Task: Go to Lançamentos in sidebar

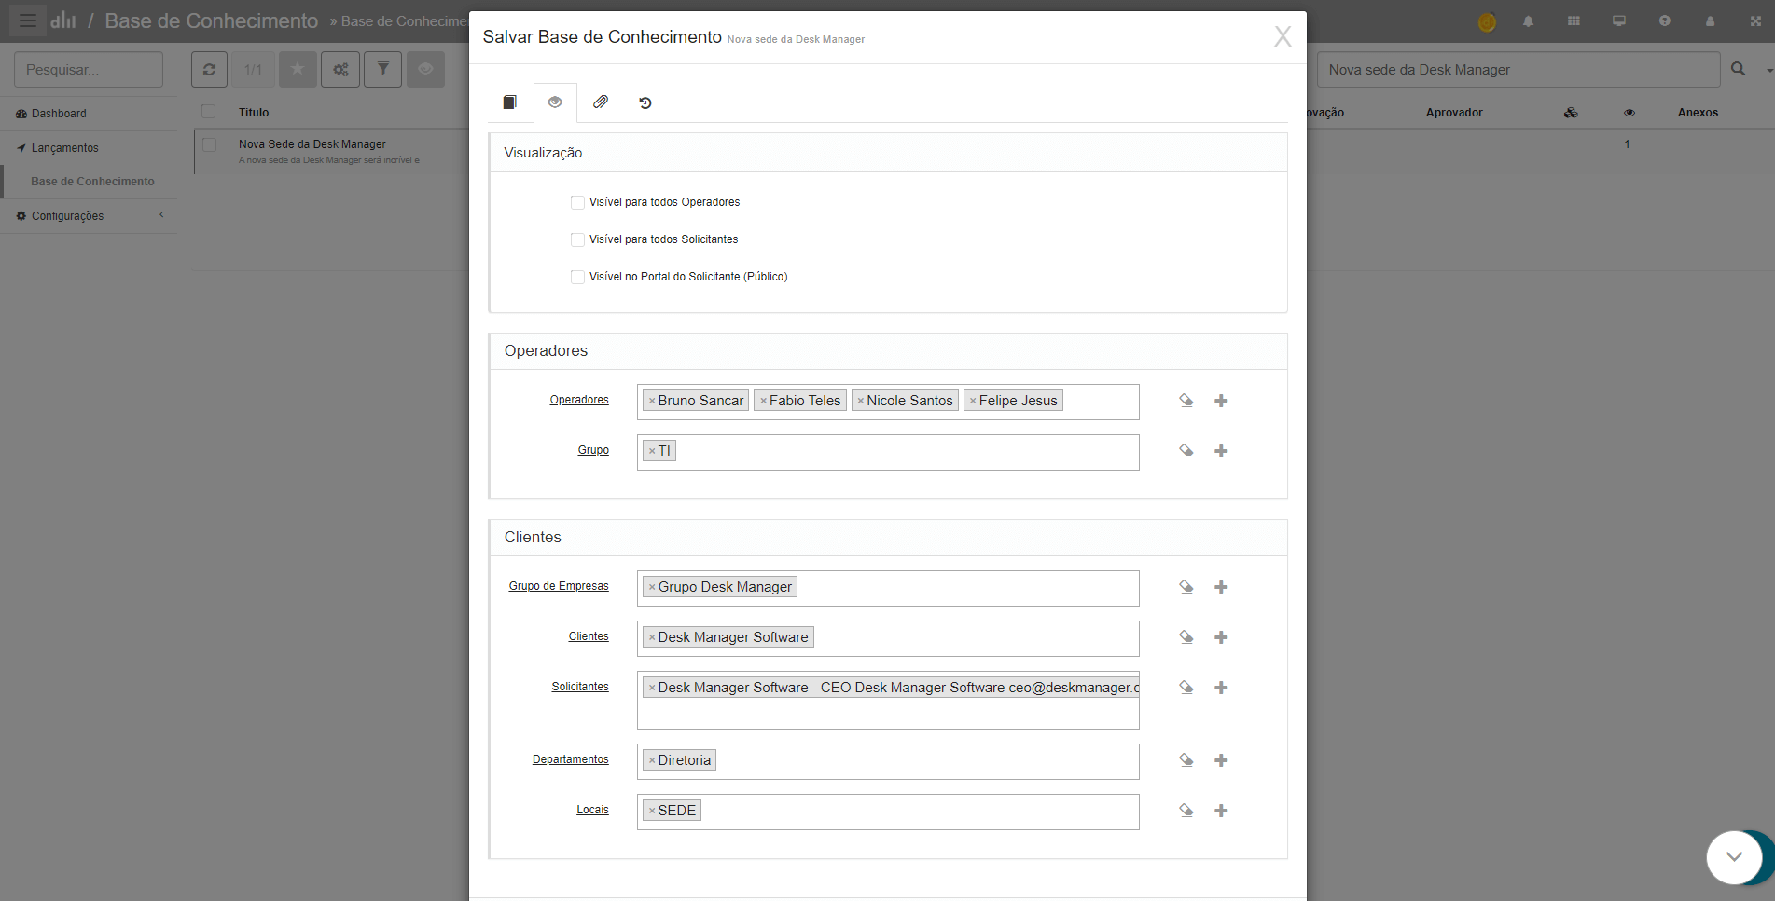Action: [x=64, y=148]
